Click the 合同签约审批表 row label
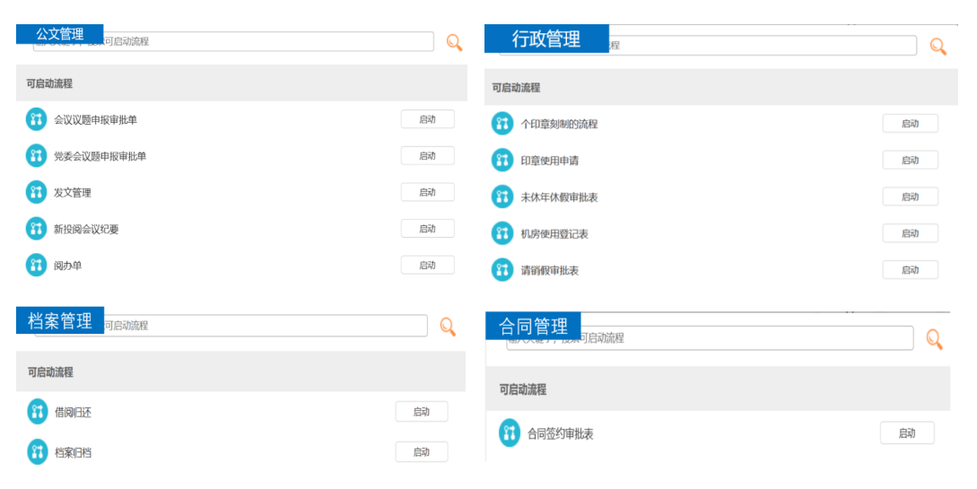 tap(560, 434)
